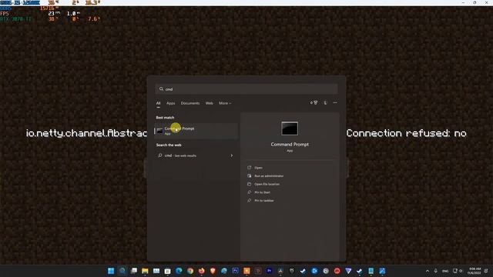Select Run as administrator
The image size is (493, 277).
tap(269, 176)
